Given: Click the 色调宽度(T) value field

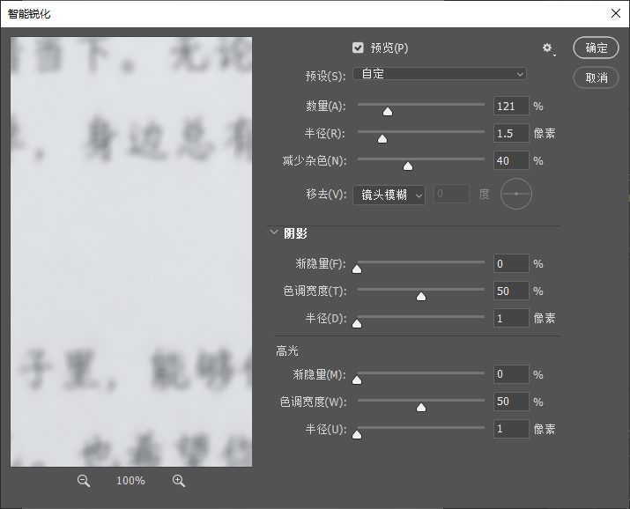Looking at the screenshot, I should pyautogui.click(x=511, y=291).
